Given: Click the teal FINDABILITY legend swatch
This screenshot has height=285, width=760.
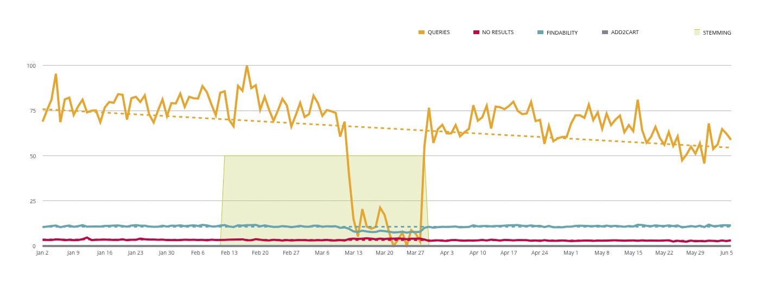Looking at the screenshot, I should coord(541,33).
